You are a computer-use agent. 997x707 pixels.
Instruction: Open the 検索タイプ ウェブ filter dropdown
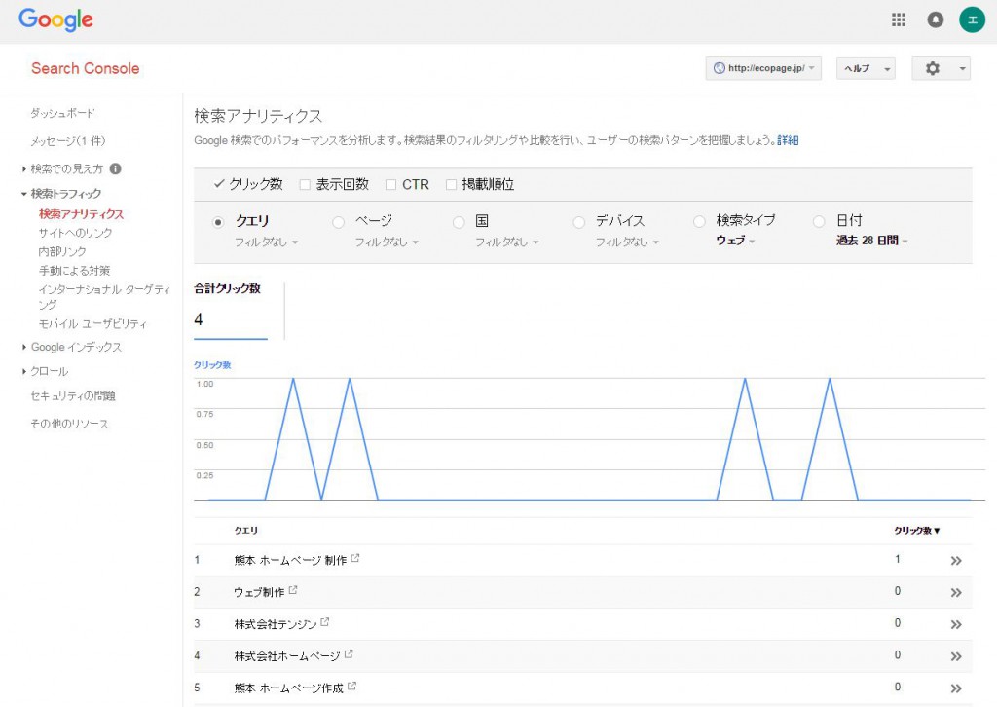[x=735, y=242]
